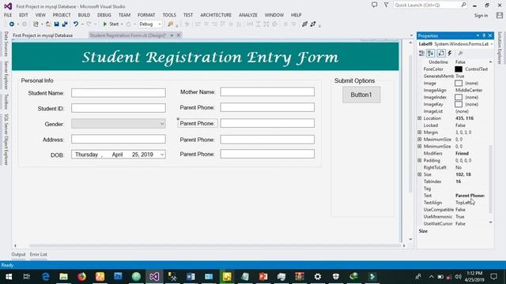Click the Sign in link
This screenshot has width=506, height=284.
[481, 16]
